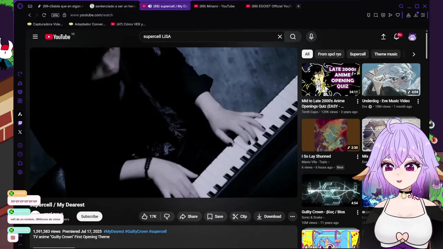Run search with the magnifier button

click(293, 37)
